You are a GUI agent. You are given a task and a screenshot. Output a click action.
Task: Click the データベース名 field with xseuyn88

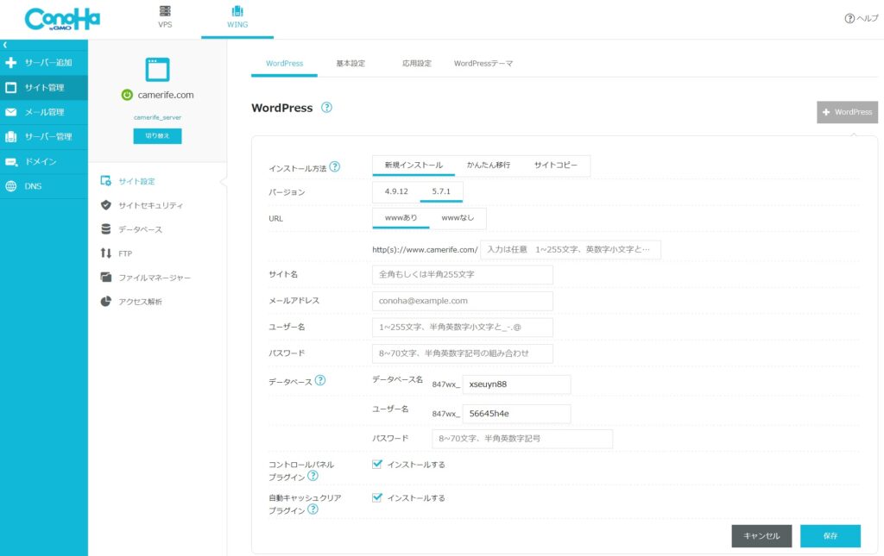[x=516, y=384]
